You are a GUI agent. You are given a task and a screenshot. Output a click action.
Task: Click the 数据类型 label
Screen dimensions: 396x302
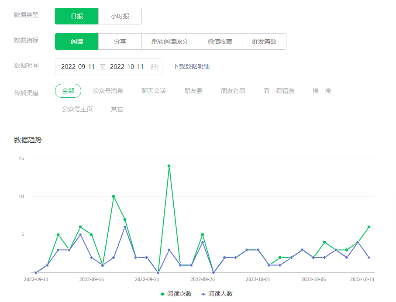coord(26,15)
